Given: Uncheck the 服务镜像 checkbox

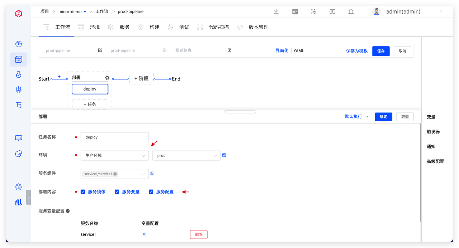Looking at the screenshot, I should pyautogui.click(x=83, y=192).
